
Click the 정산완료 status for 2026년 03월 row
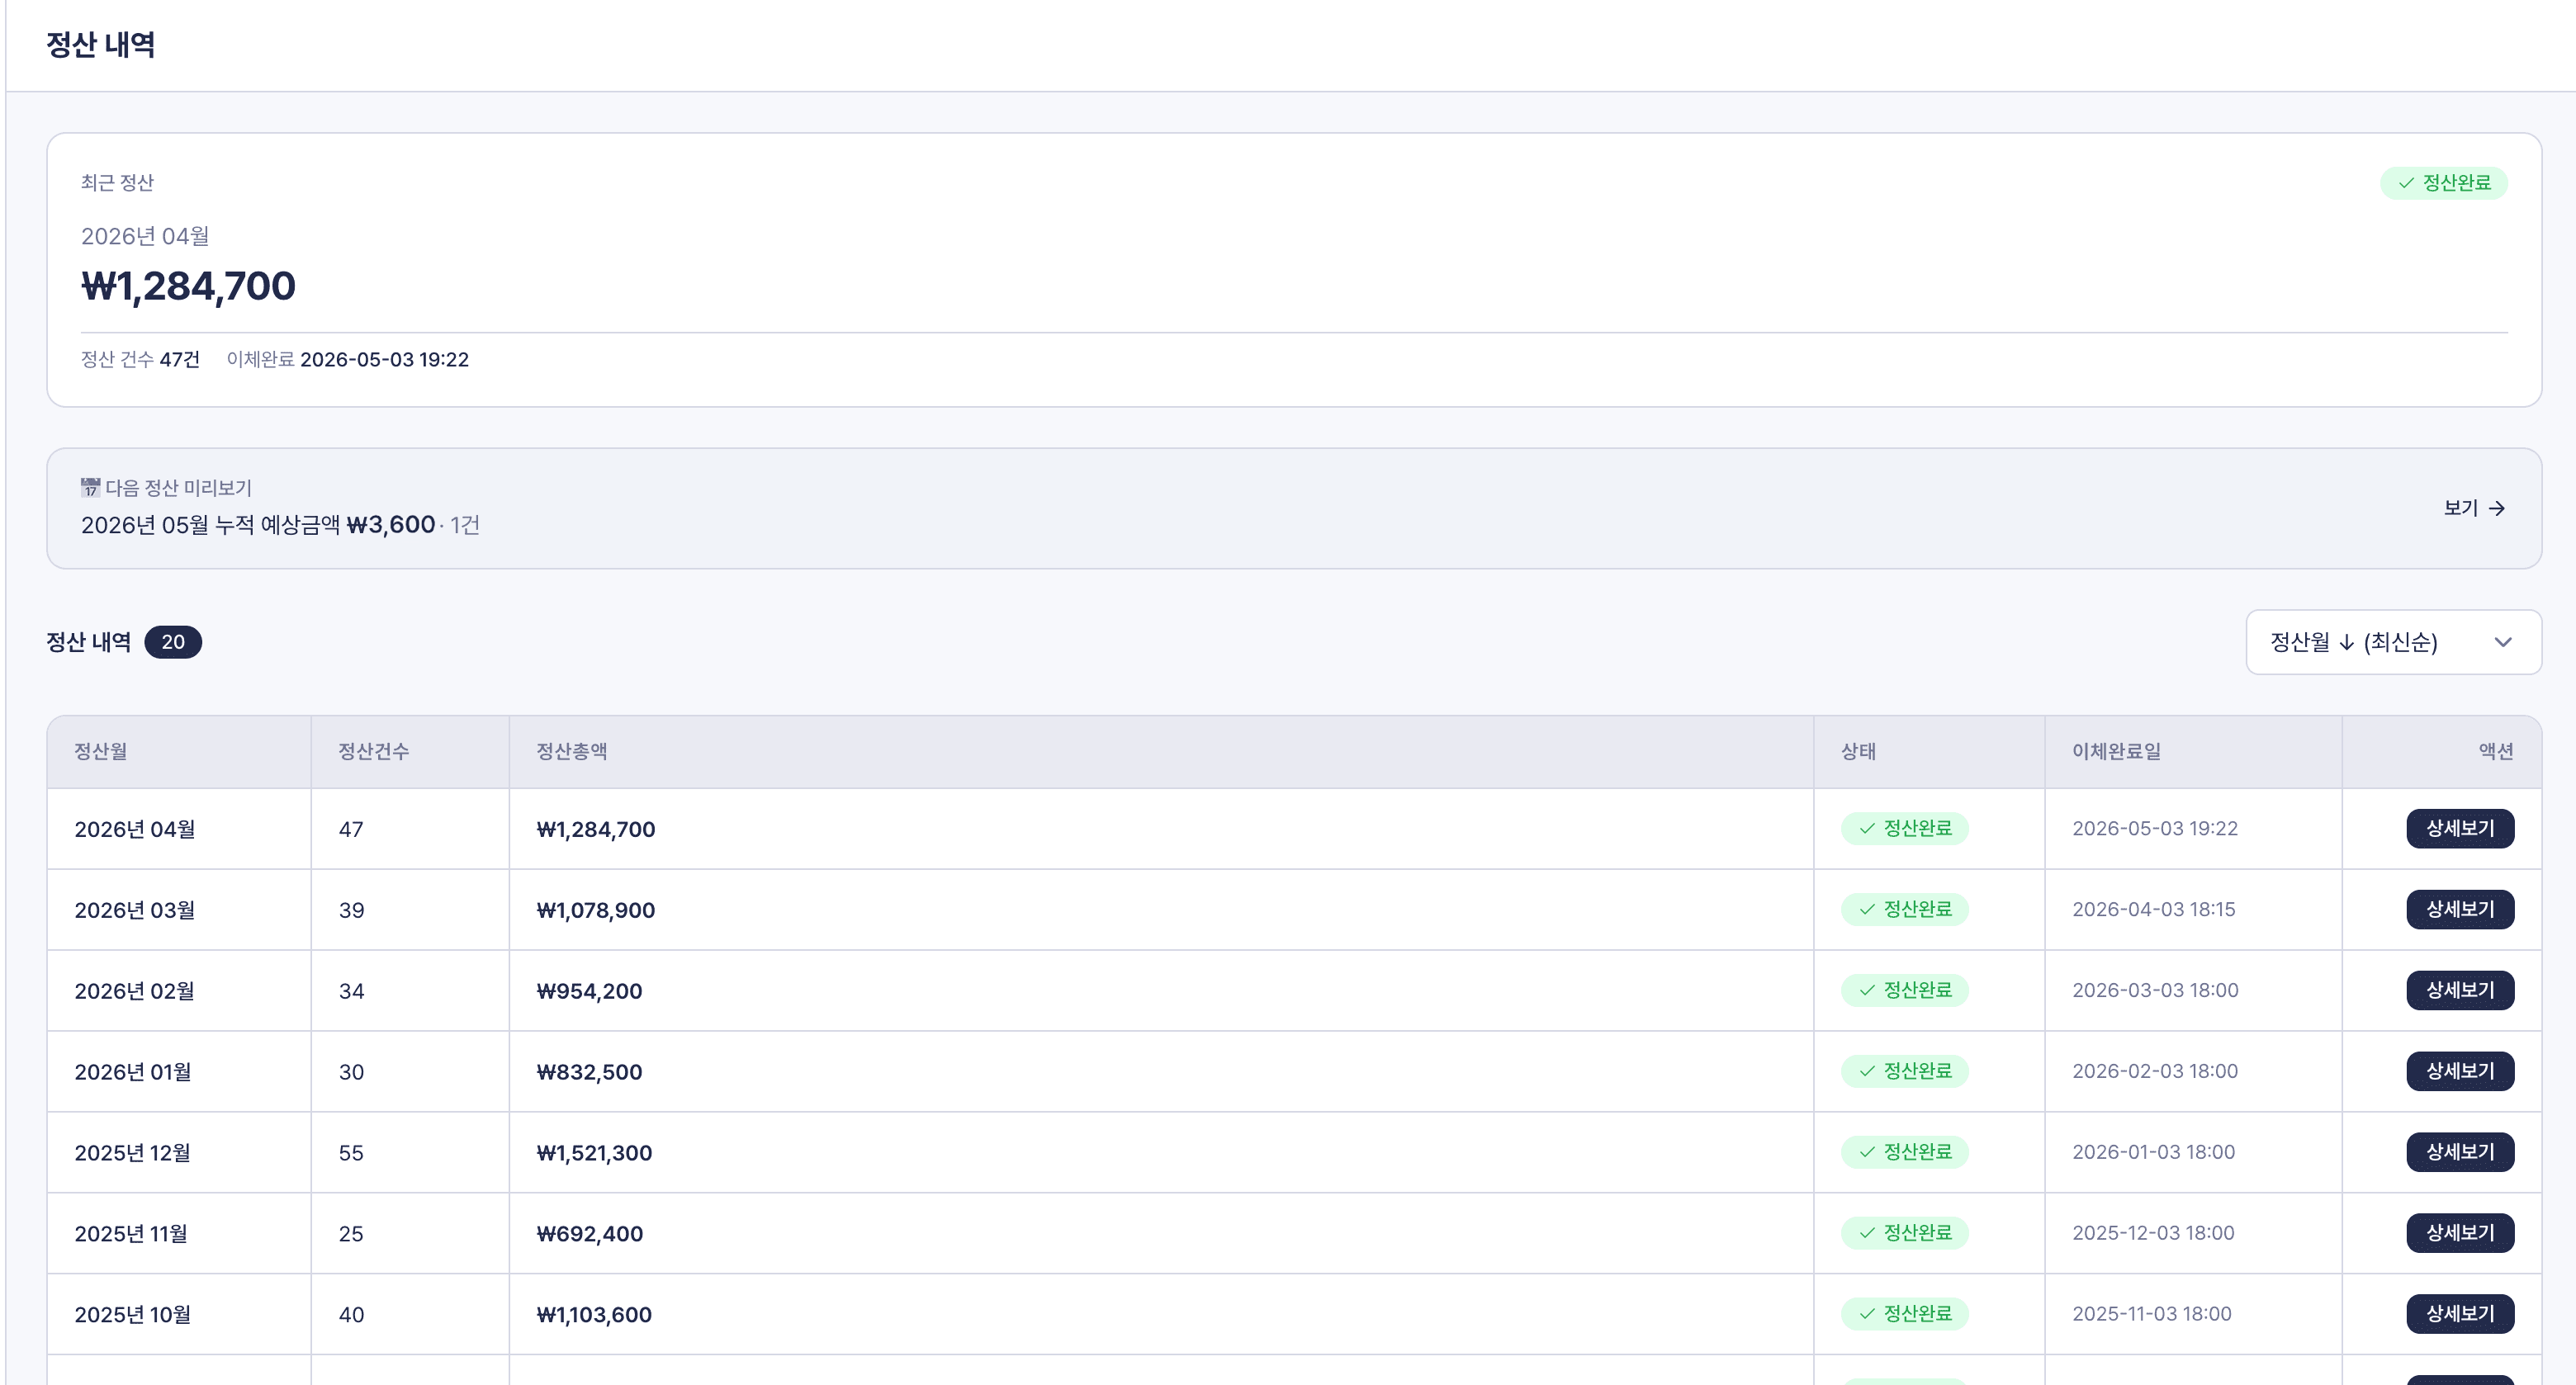point(1904,909)
